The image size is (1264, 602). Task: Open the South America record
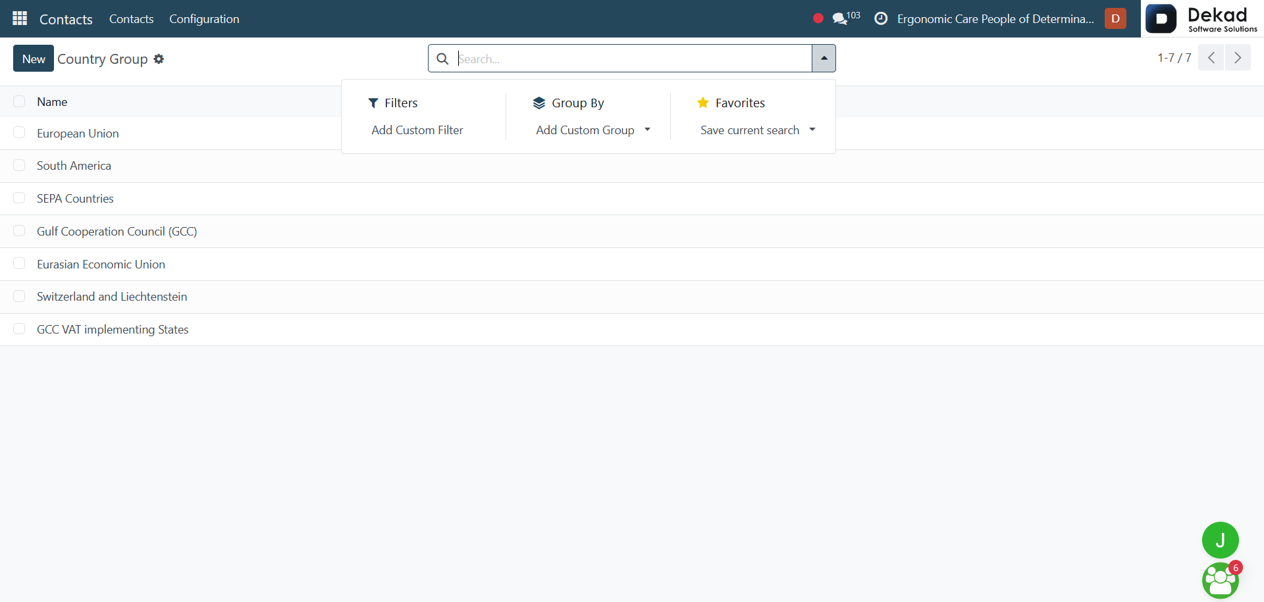pyautogui.click(x=74, y=165)
